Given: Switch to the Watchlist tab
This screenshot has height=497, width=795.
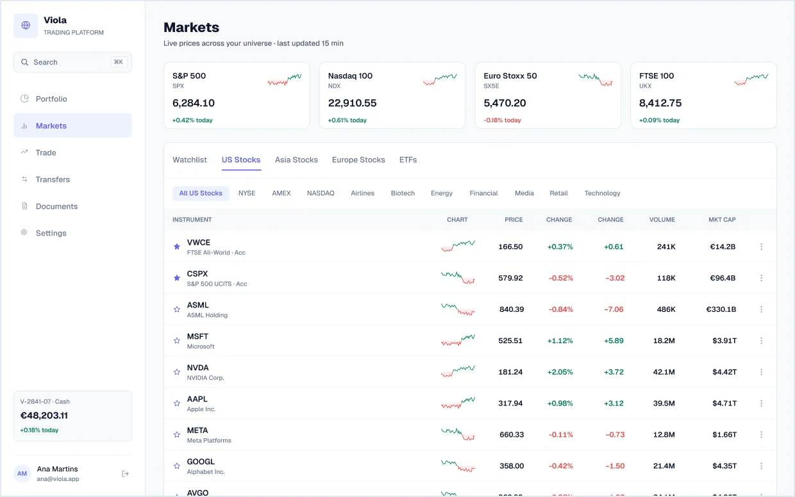Looking at the screenshot, I should 190,160.
